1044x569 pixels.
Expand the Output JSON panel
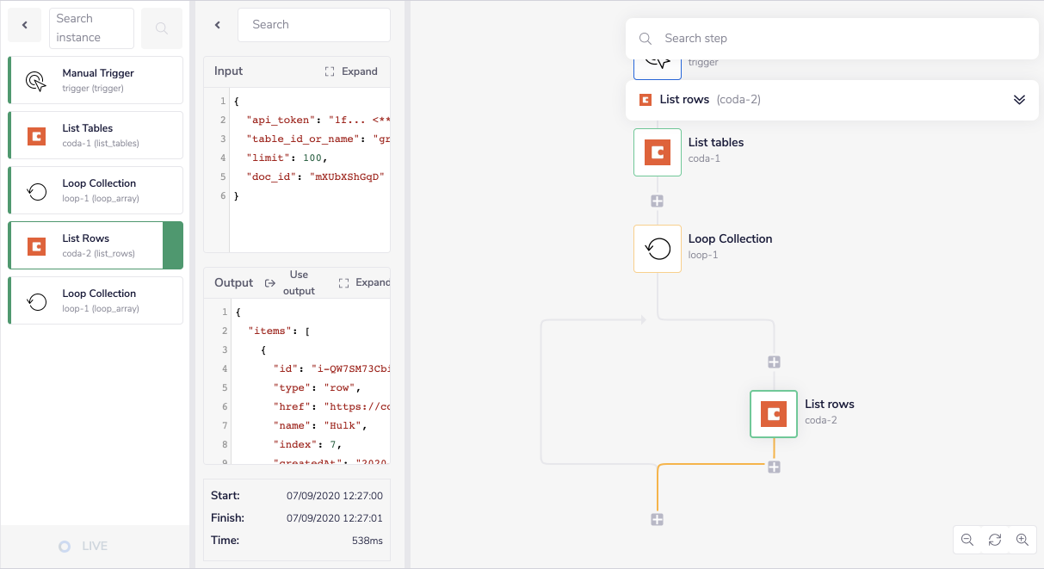pos(364,282)
